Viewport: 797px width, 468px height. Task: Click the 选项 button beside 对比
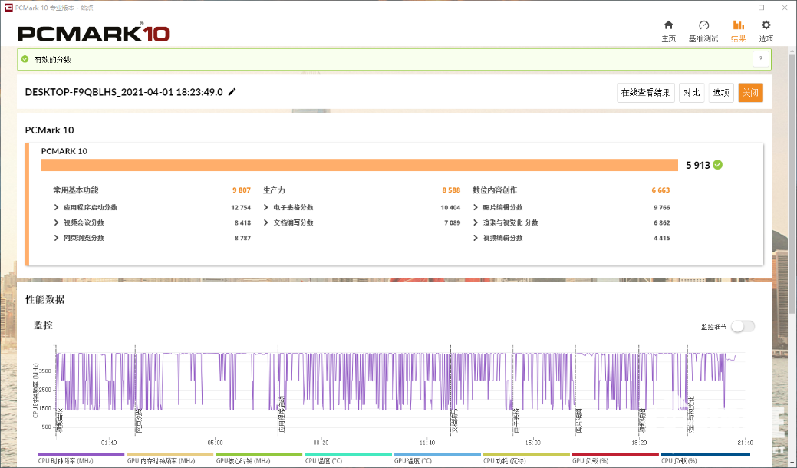point(721,93)
